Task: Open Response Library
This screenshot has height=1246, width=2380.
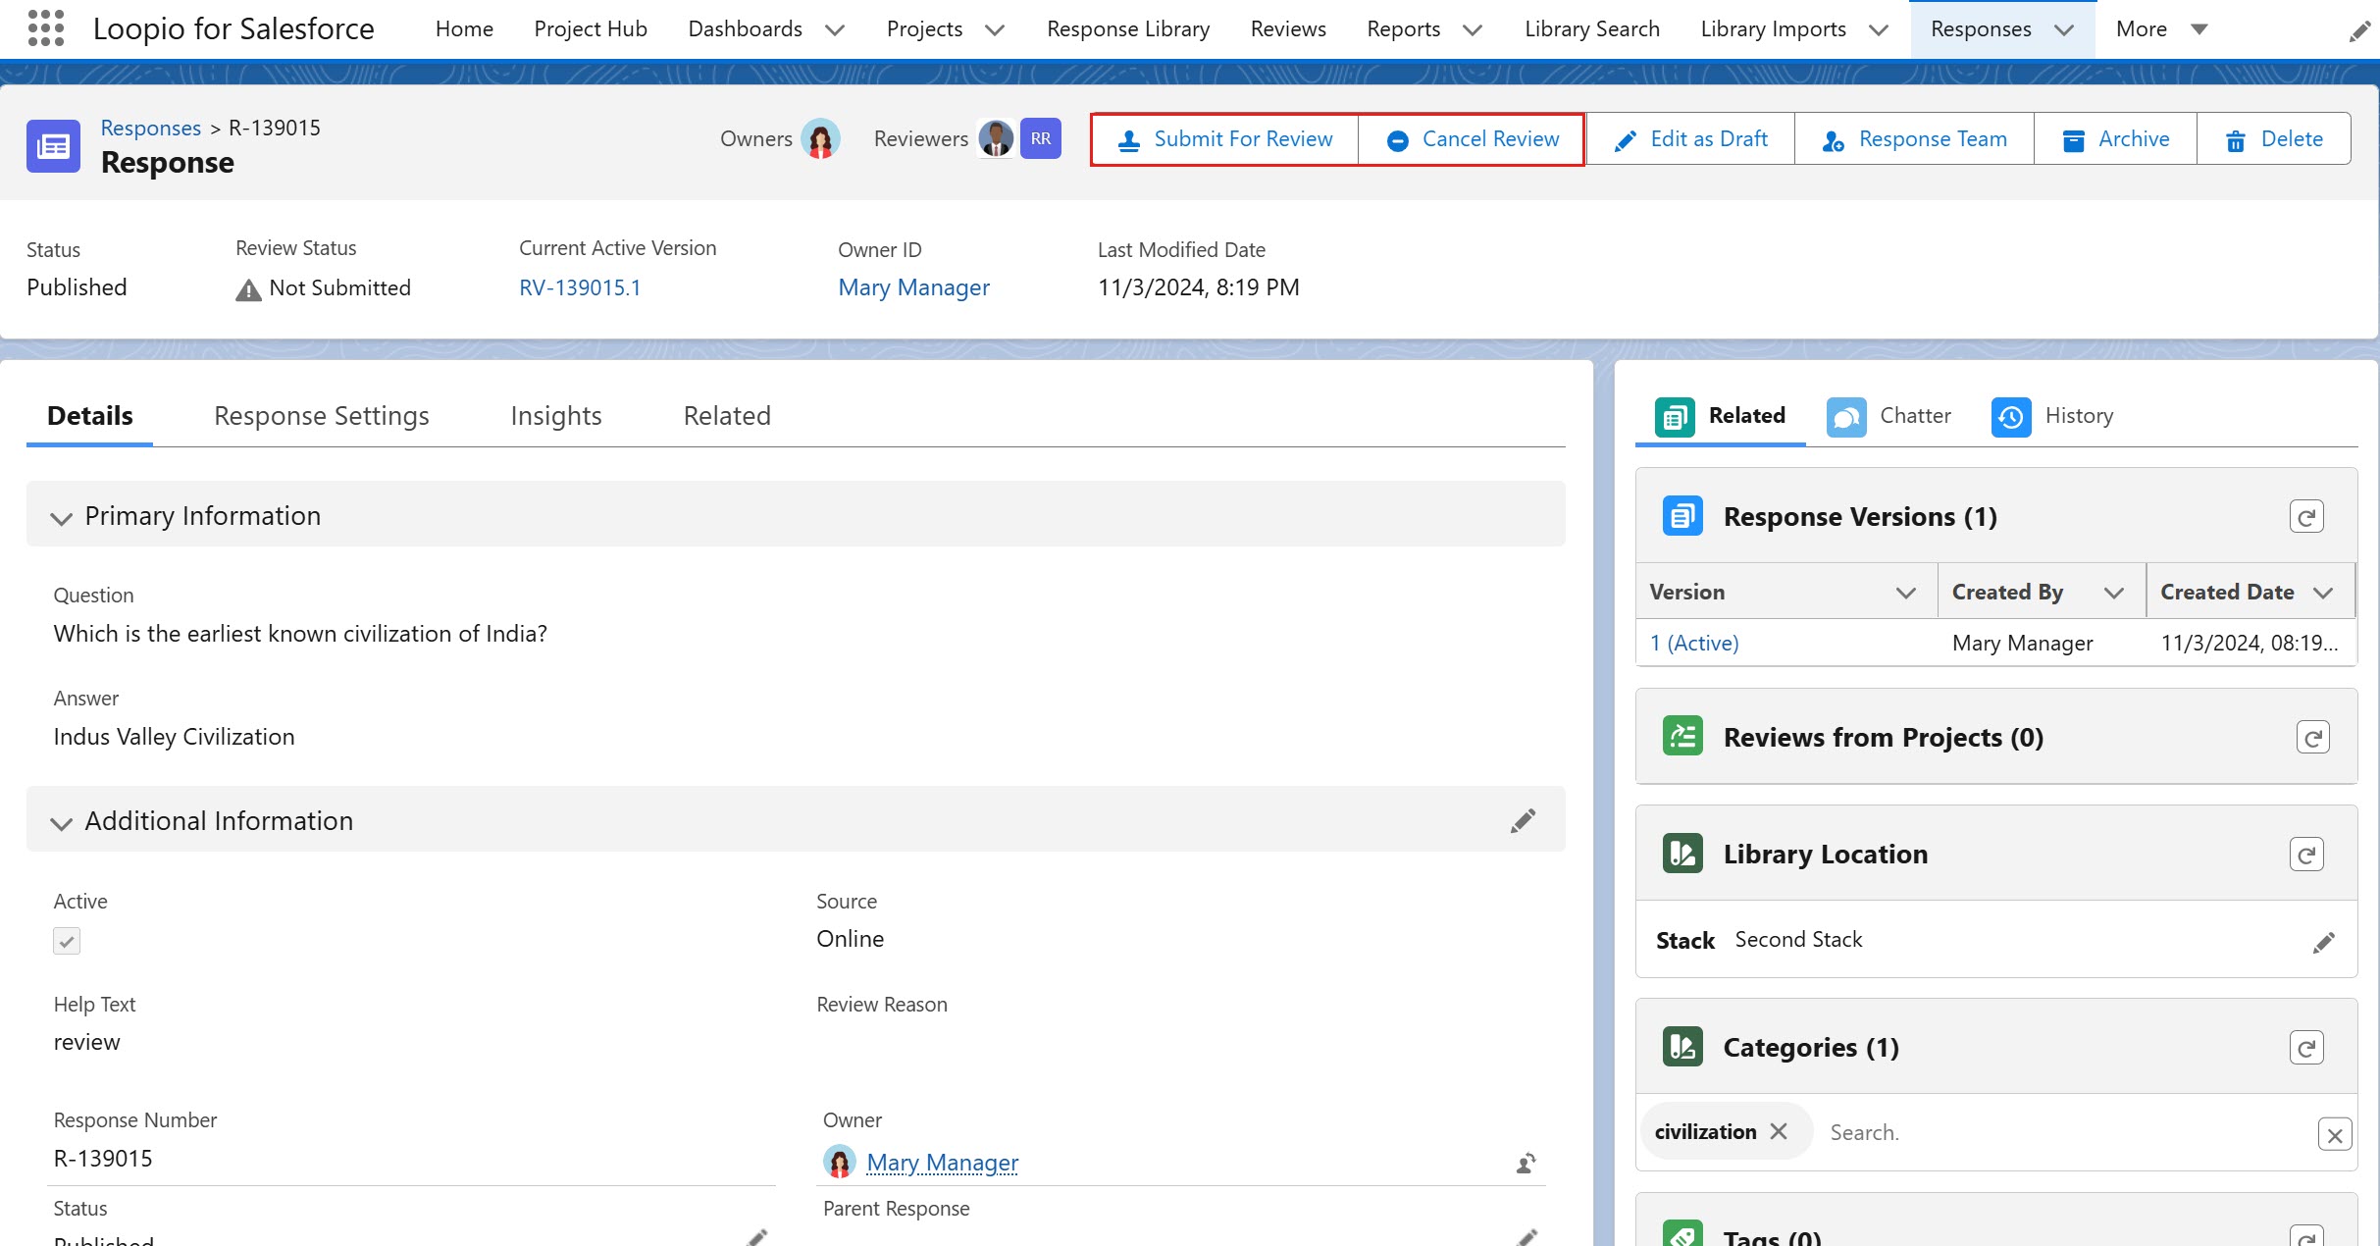Action: click(1128, 29)
